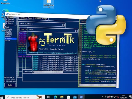Screen dimensions: 132x99
Task: Select Extra in the sidebar list
Action: click(7, 40)
